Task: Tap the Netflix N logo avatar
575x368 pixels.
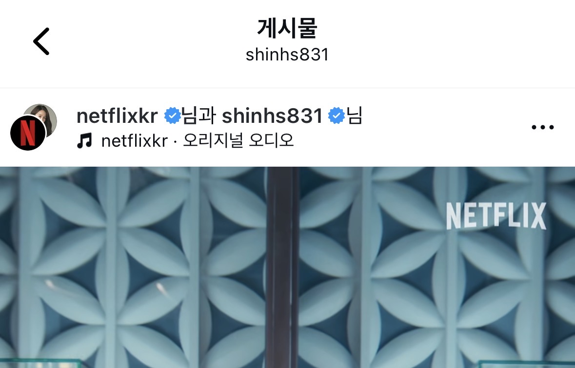Action: [x=28, y=133]
